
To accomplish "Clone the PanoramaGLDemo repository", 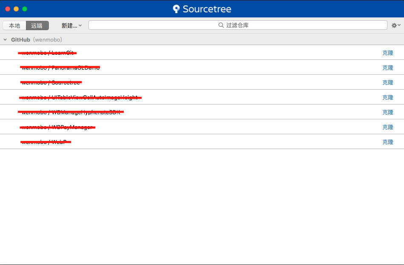I will point(387,68).
